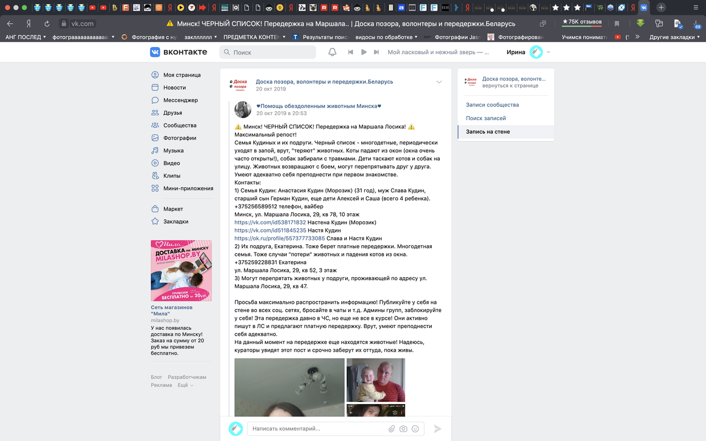Open the 20 окт 2019 в 20:53 timestamp

(x=281, y=114)
